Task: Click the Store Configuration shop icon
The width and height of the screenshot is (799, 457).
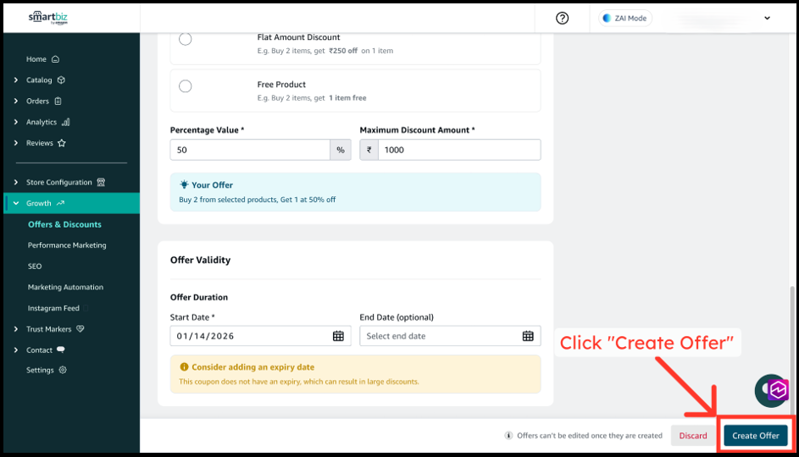Action: click(x=102, y=182)
